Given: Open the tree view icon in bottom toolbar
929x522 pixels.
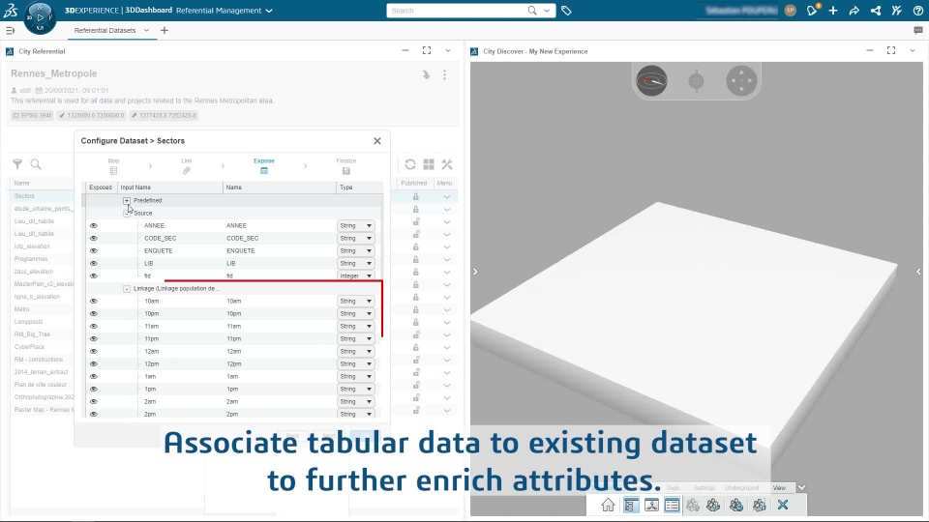Looking at the screenshot, I should pos(630,505).
